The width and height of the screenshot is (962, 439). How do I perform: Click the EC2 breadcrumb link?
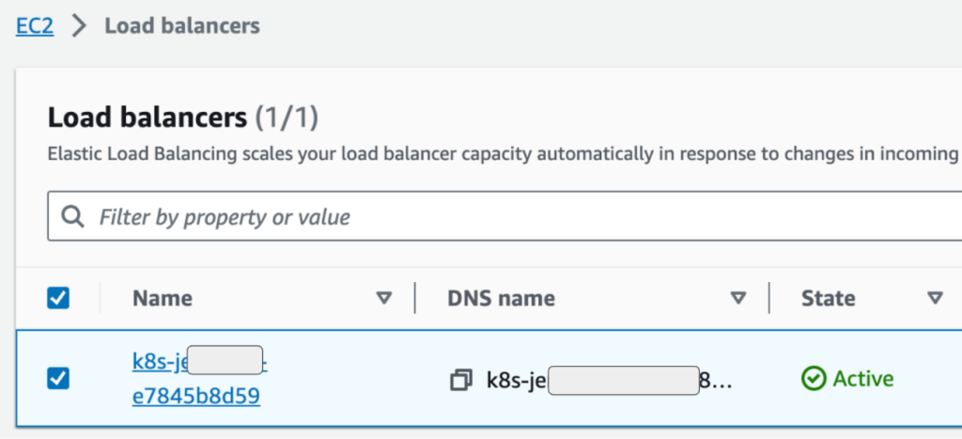(x=35, y=25)
